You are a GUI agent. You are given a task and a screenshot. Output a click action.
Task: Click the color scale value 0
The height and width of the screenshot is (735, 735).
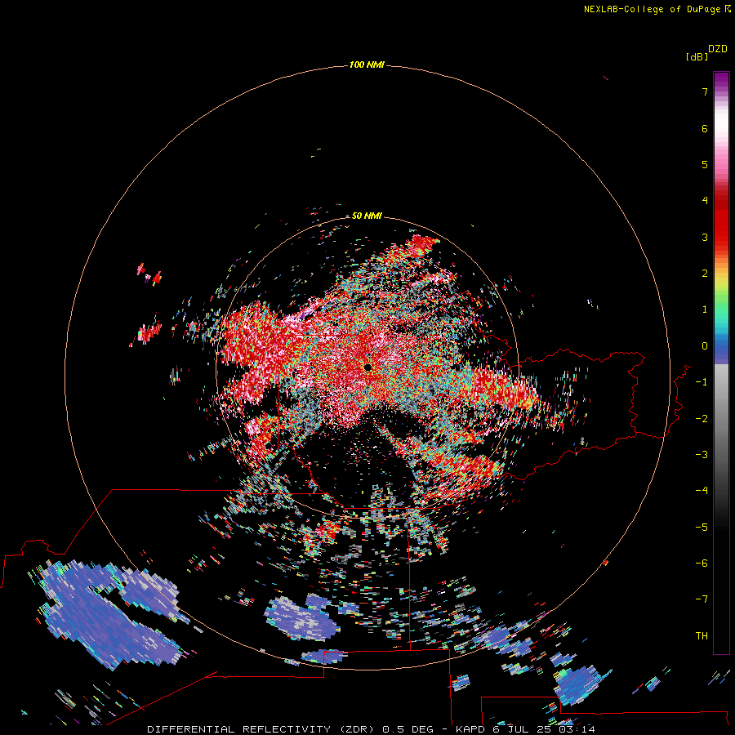[x=705, y=346]
